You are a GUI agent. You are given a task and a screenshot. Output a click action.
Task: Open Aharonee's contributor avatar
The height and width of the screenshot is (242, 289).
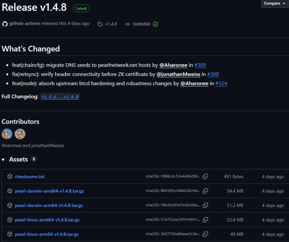pyautogui.click(x=7, y=134)
